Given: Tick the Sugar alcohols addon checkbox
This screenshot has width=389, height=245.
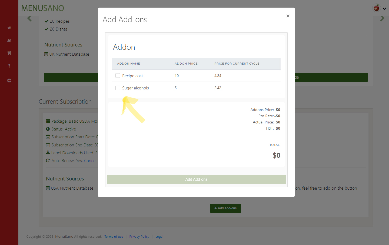Looking at the screenshot, I should [118, 88].
